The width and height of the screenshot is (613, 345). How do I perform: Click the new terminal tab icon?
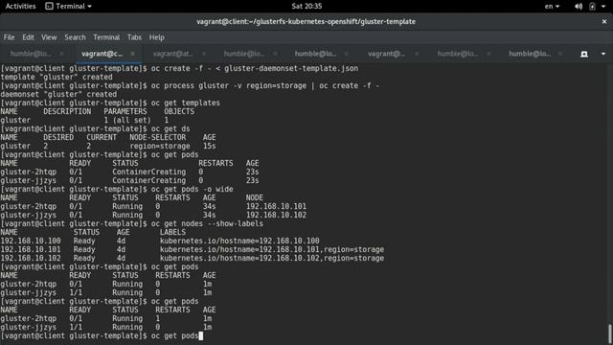(x=584, y=54)
